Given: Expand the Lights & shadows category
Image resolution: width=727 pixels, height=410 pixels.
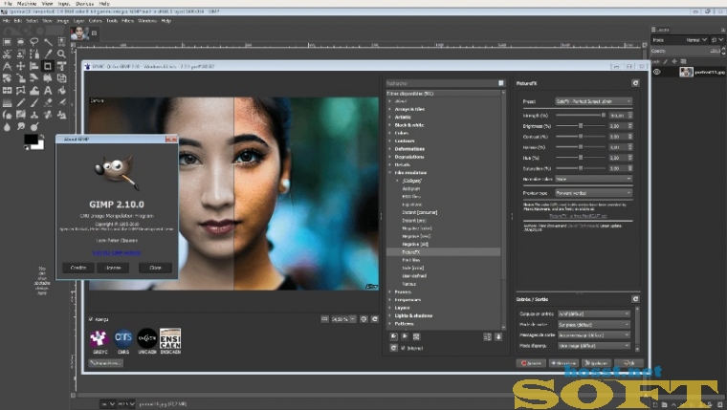Looking at the screenshot, I should [x=390, y=315].
